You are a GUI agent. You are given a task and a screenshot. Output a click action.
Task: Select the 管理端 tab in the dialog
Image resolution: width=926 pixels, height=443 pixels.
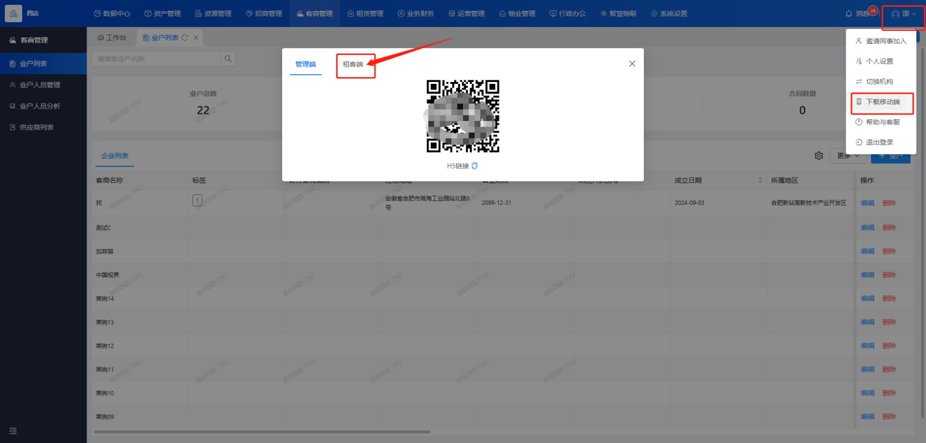(x=306, y=64)
